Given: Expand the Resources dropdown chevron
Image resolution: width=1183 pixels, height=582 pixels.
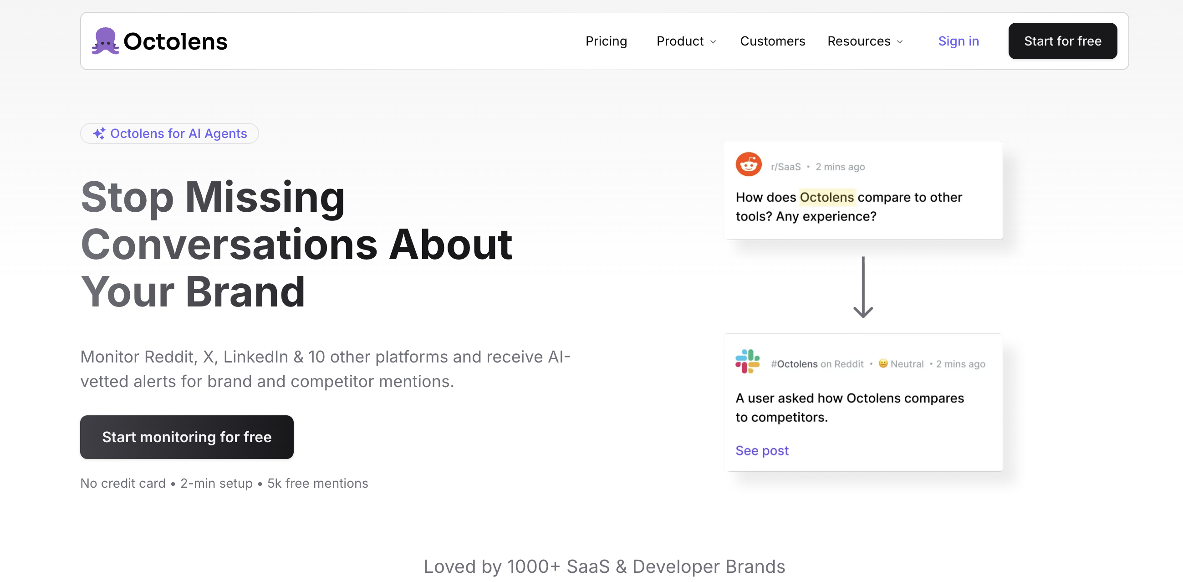Looking at the screenshot, I should 899,42.
